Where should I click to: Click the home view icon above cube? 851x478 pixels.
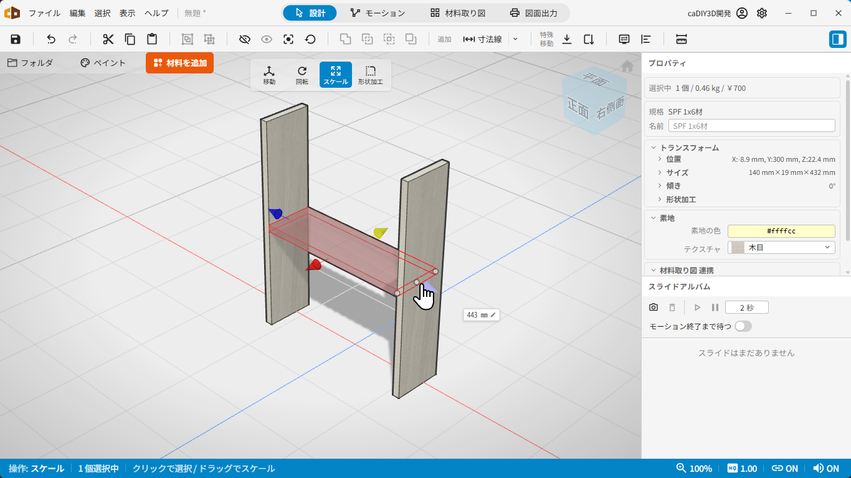pyautogui.click(x=627, y=66)
